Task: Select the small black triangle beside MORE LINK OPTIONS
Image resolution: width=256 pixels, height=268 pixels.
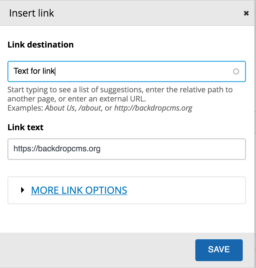Action: [x=23, y=190]
